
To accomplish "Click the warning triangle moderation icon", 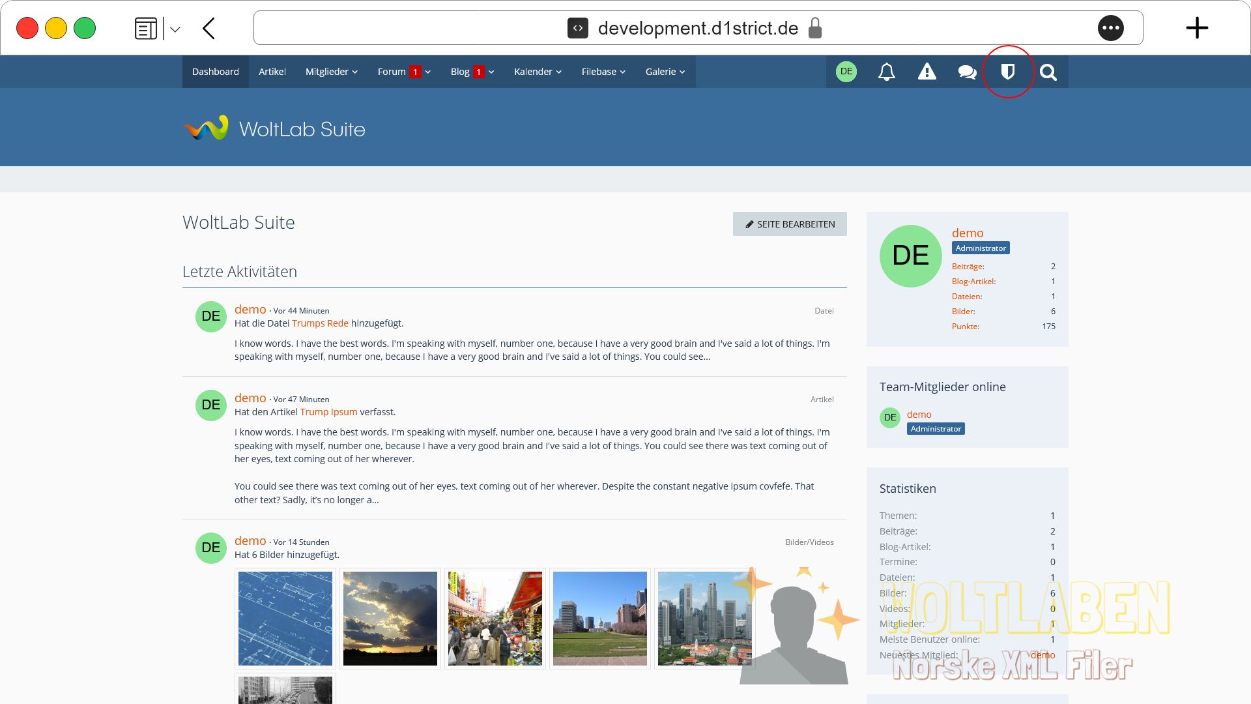I will (927, 72).
